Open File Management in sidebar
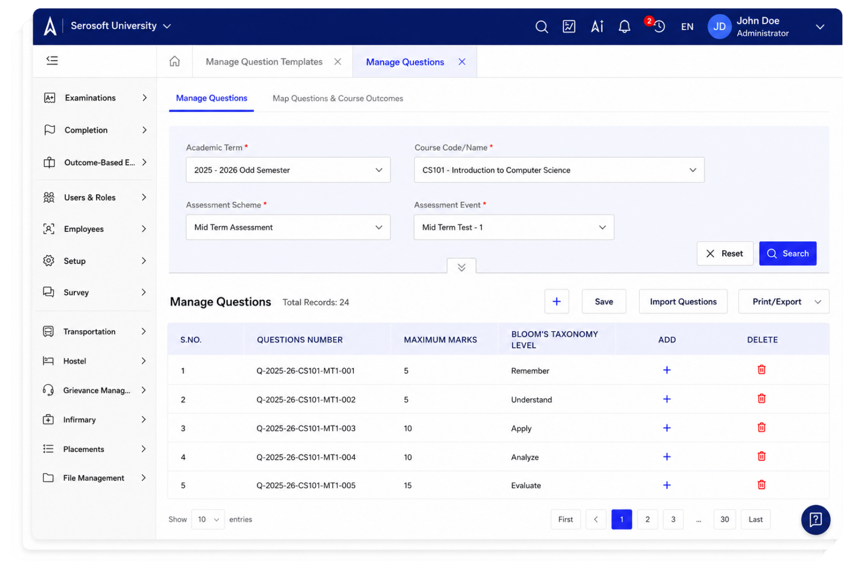Screen dimensions: 858x572 tap(96, 478)
